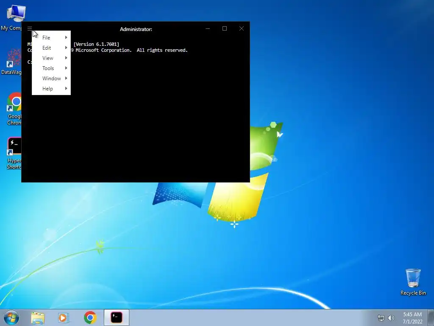Open the Edit menu entry
Screen dimensions: 434x326
51,48
